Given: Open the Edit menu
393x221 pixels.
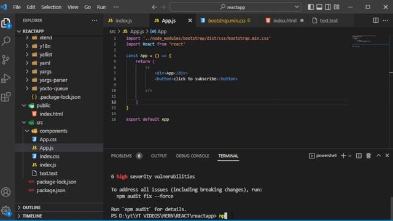Looking at the screenshot, I should pyautogui.click(x=31, y=7).
